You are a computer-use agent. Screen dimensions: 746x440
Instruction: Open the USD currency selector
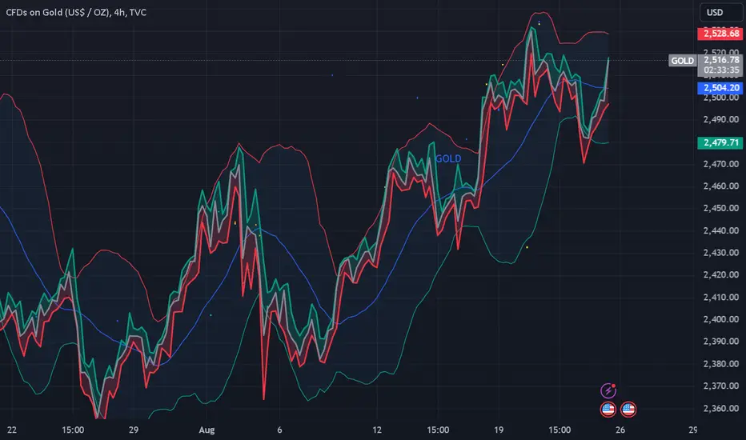(720, 12)
